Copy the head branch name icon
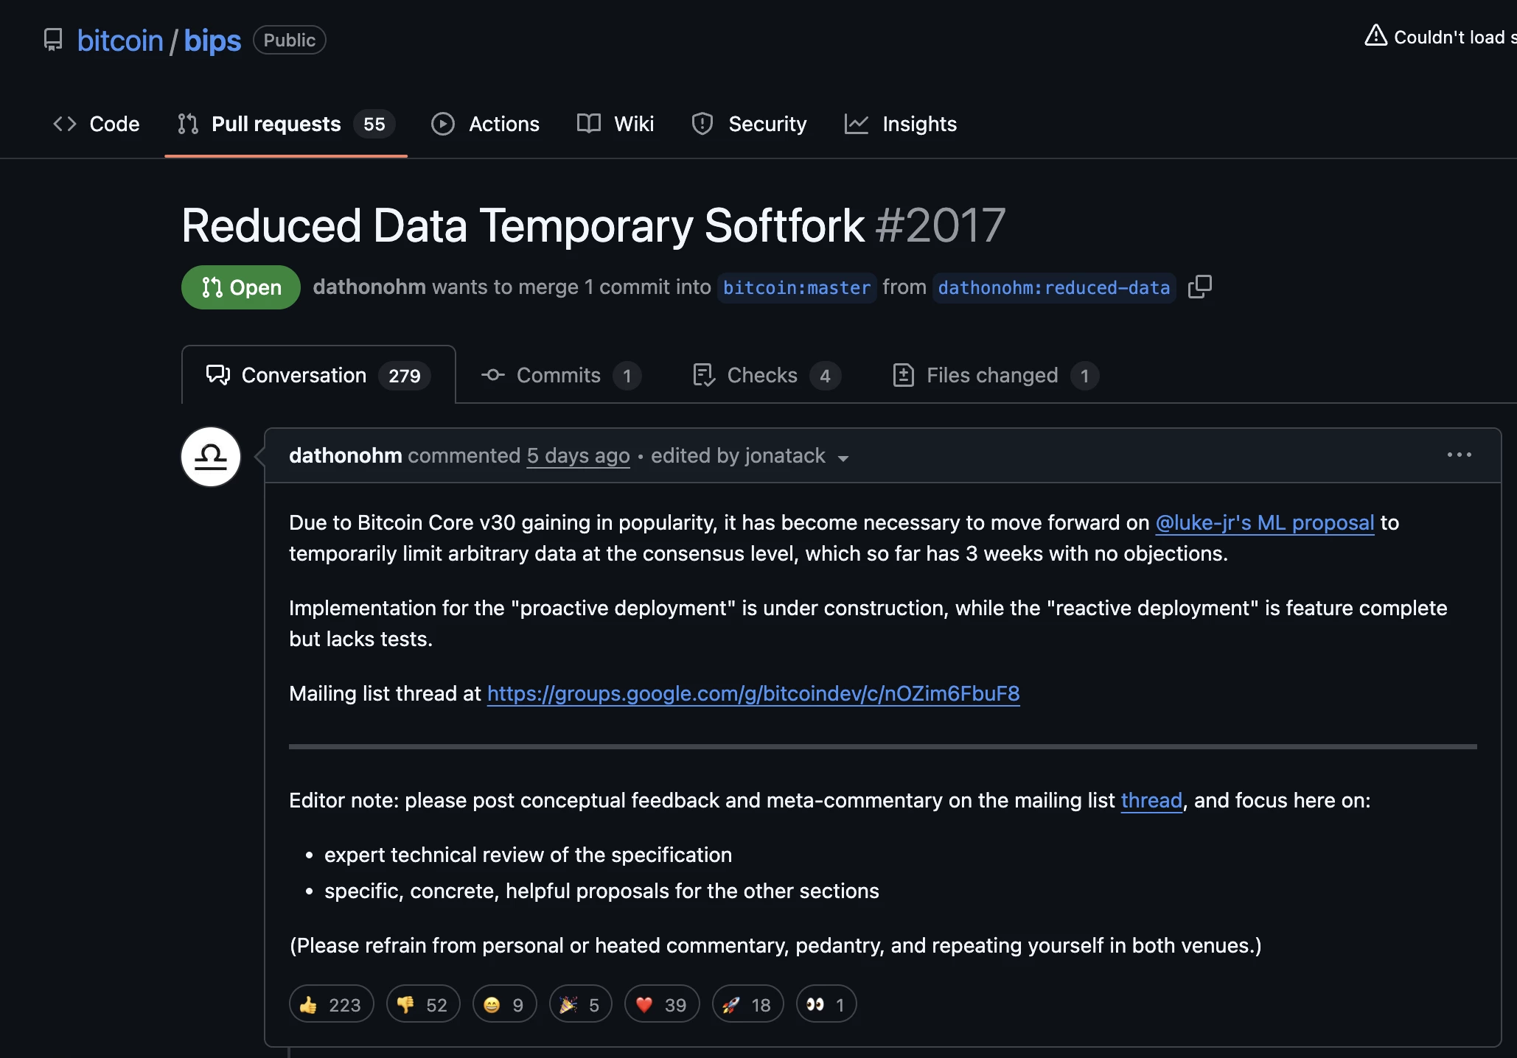This screenshot has height=1058, width=1517. point(1199,287)
